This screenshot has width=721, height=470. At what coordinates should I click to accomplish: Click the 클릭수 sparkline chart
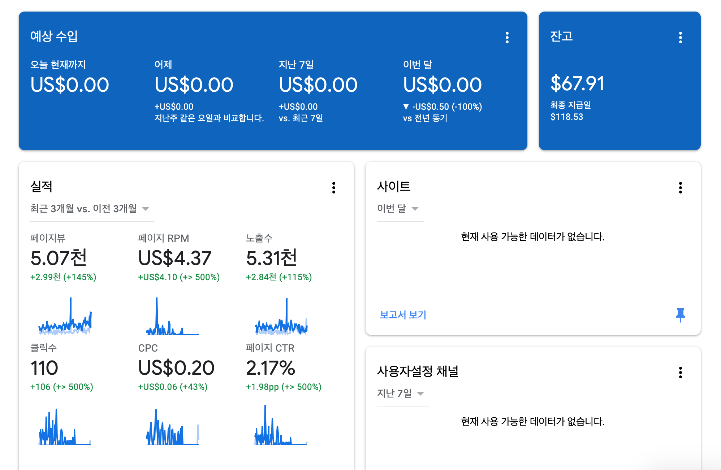tap(65, 427)
